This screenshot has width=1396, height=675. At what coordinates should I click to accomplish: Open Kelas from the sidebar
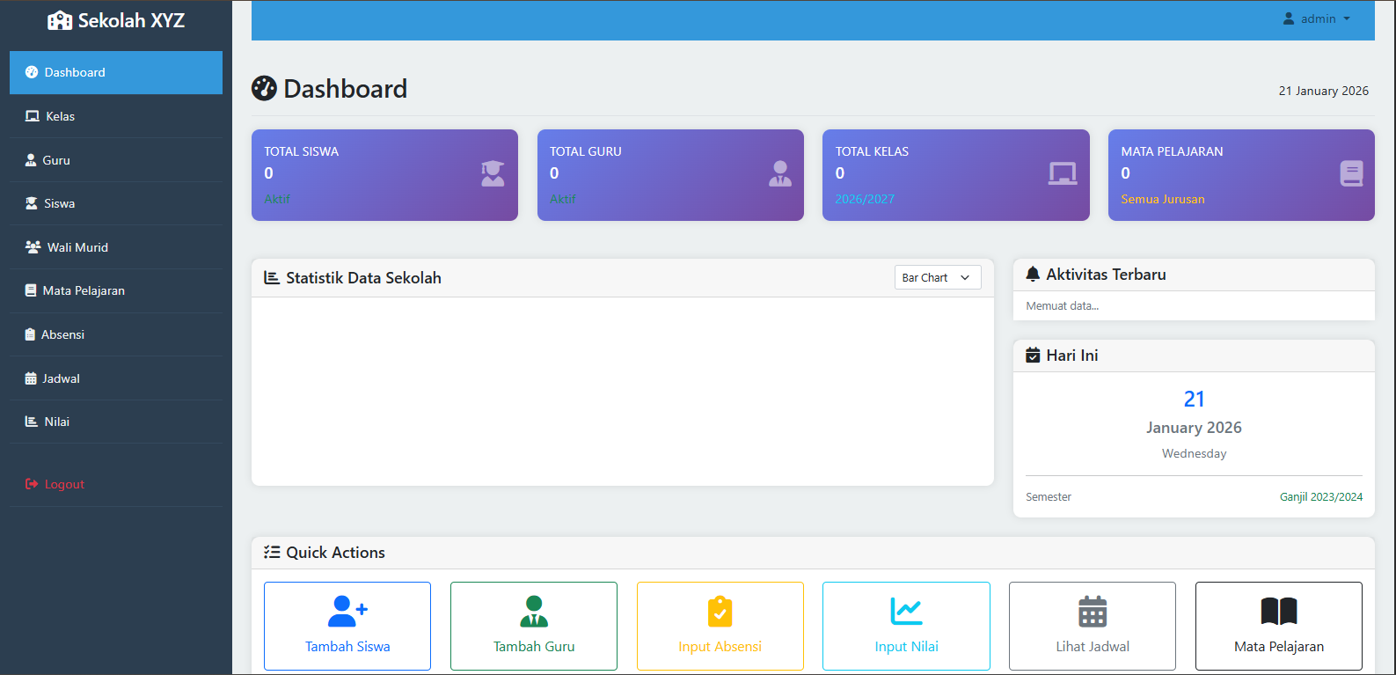60,116
